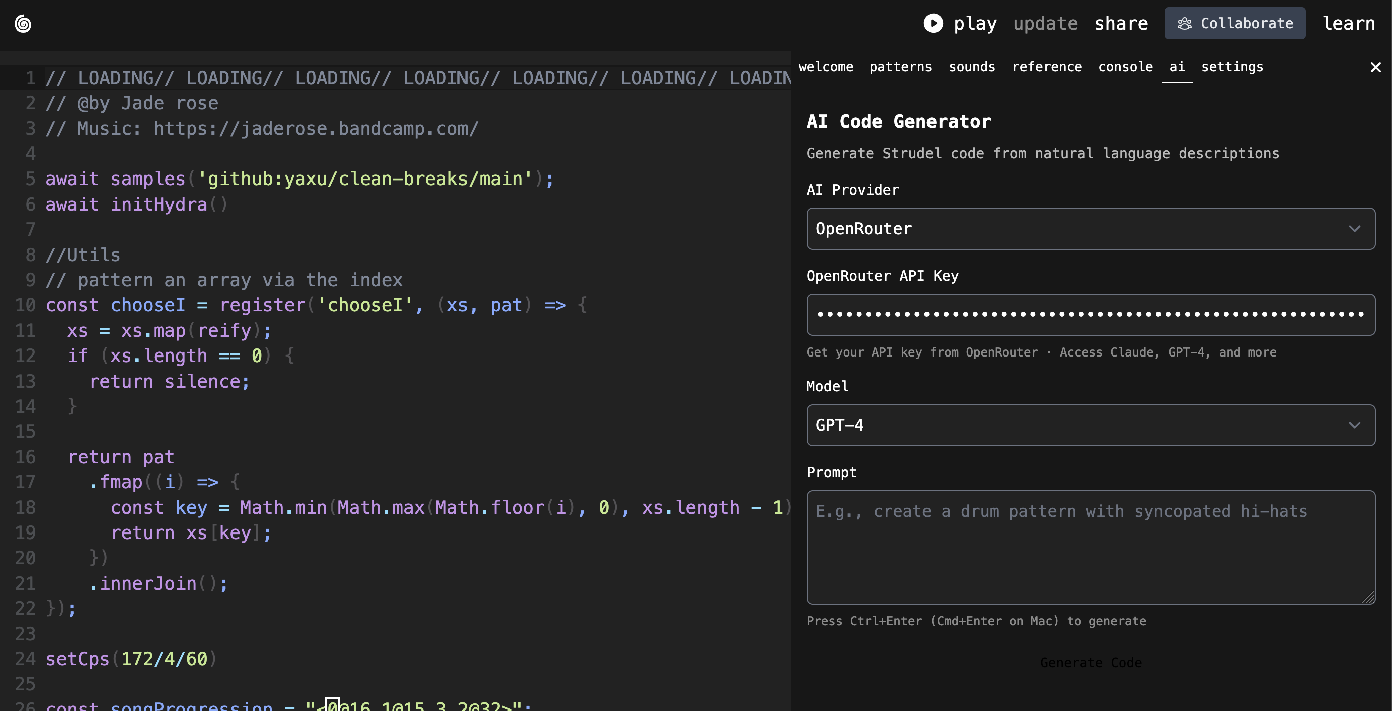Open the OpenRouter provider combo box
Screen dimensions: 1392x711
tap(1081, 229)
